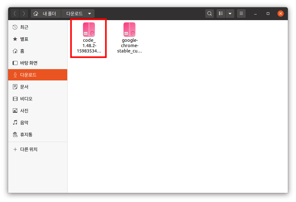The height and width of the screenshot is (202, 296).
Task: Click the home icon in path bar
Action: click(x=36, y=14)
